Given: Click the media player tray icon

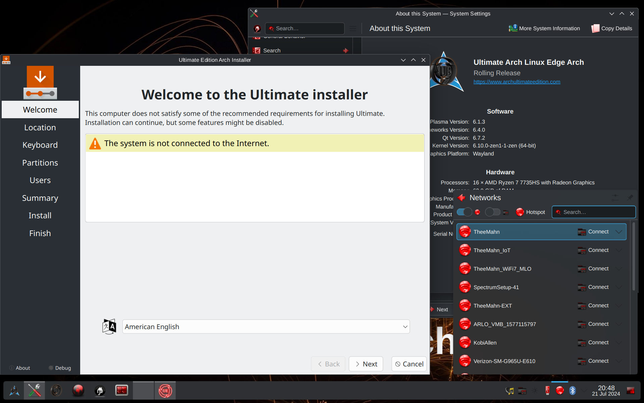Looking at the screenshot, I should (509, 391).
